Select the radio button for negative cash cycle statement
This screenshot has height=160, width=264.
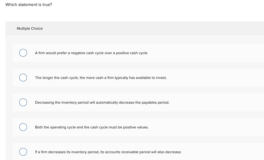point(23,53)
